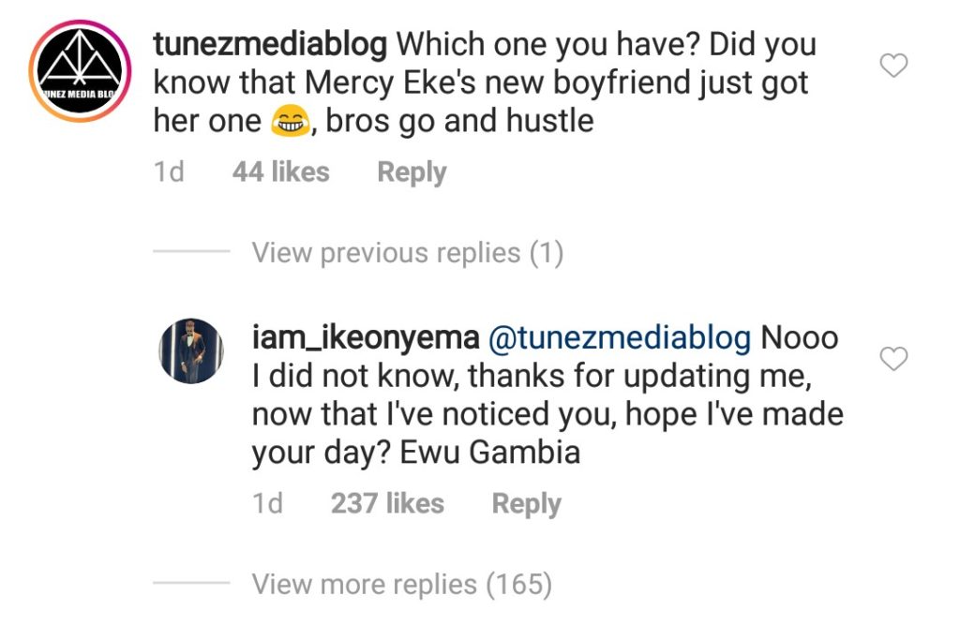The height and width of the screenshot is (625, 960).
Task: Open the tunezmediablog username link
Action: [x=270, y=44]
